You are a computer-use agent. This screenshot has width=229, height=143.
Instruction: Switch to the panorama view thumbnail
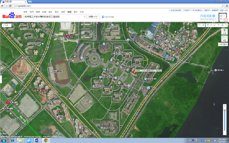point(224,32)
